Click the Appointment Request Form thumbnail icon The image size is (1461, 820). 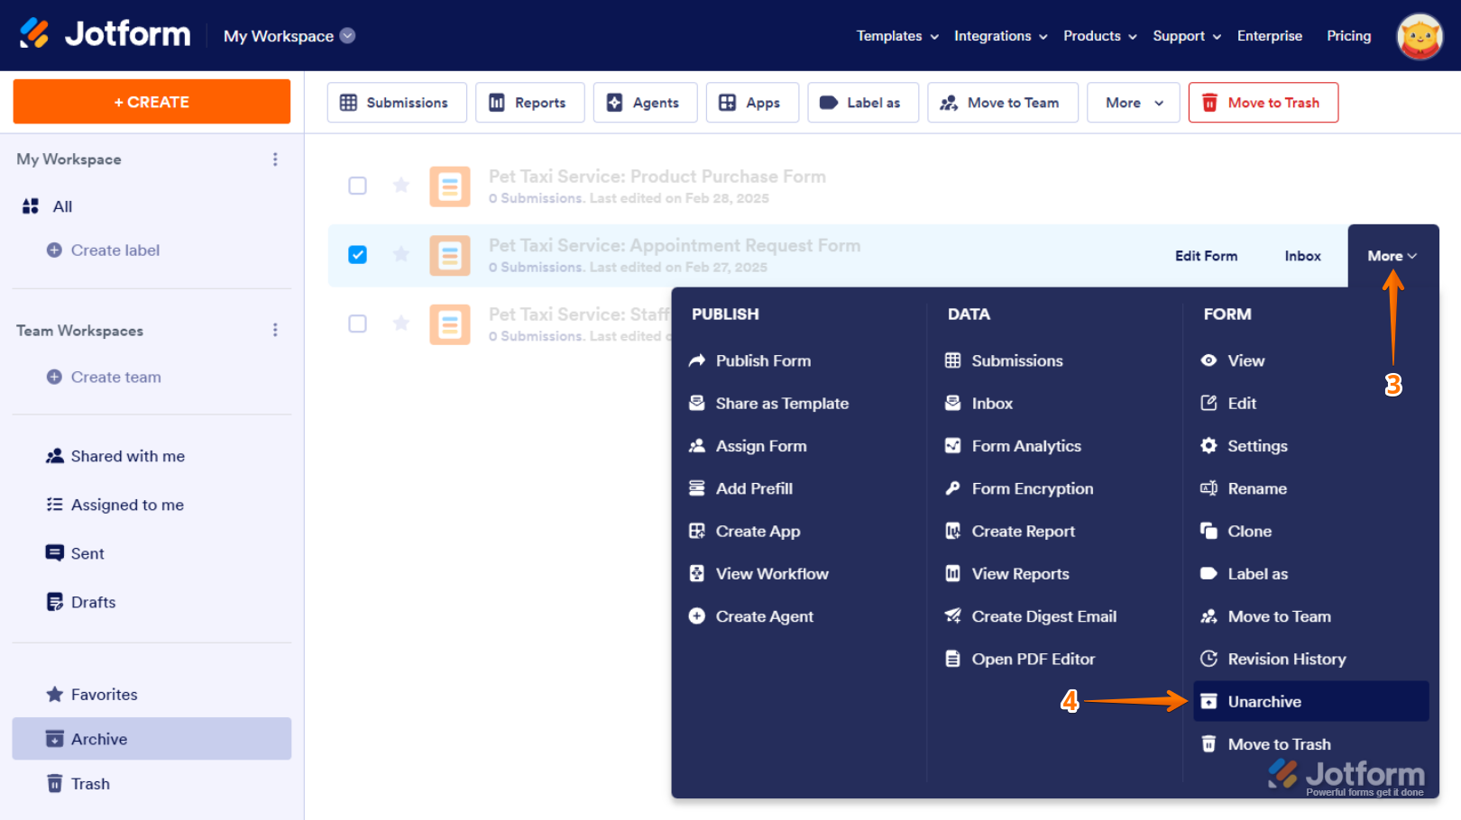(449, 255)
